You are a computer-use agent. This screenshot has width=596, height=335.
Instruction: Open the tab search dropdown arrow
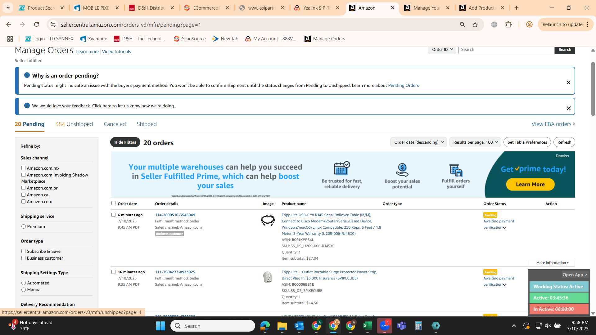point(8,8)
